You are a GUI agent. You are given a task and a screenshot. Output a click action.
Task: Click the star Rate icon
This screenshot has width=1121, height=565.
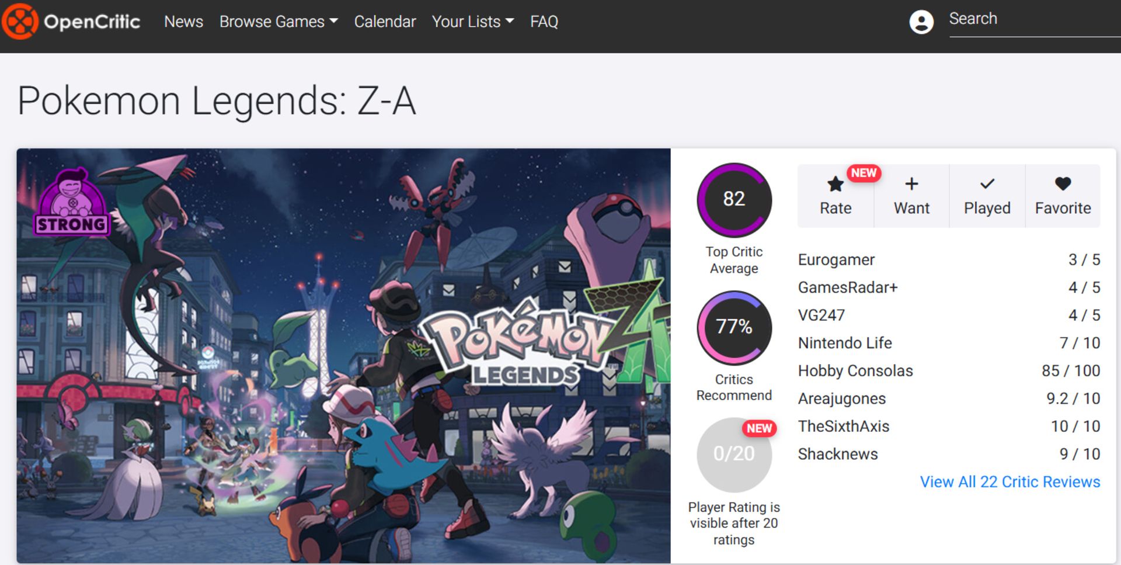[835, 185]
